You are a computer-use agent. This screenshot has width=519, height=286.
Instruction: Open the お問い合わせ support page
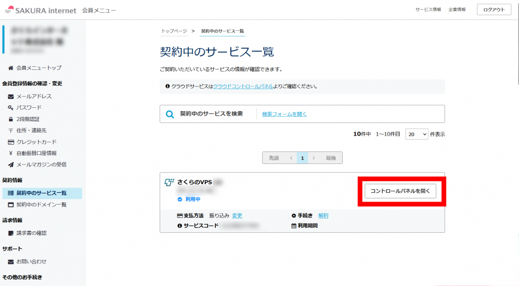pyautogui.click(x=31, y=262)
